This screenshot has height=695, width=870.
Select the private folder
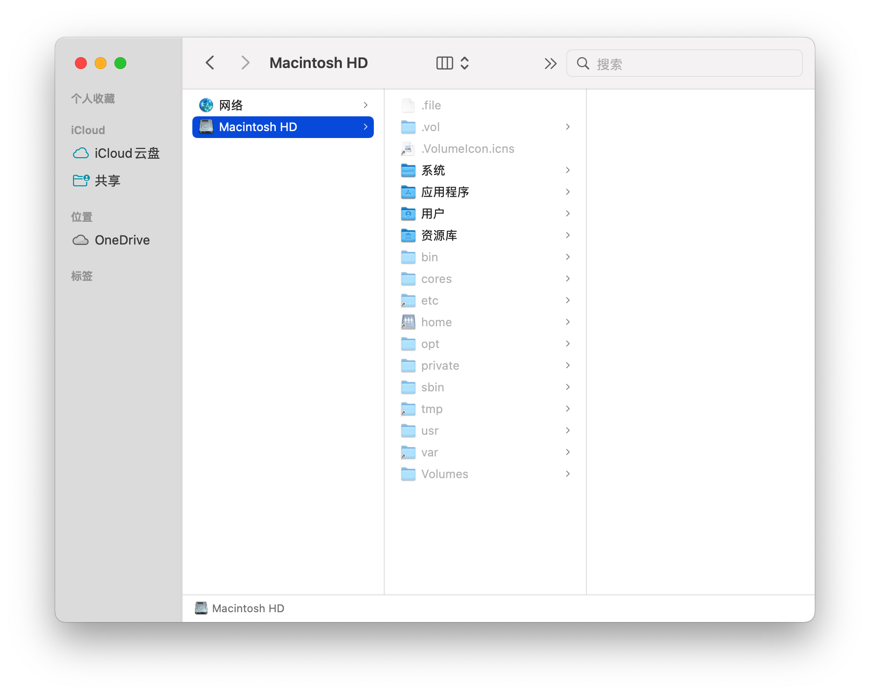tap(485, 366)
